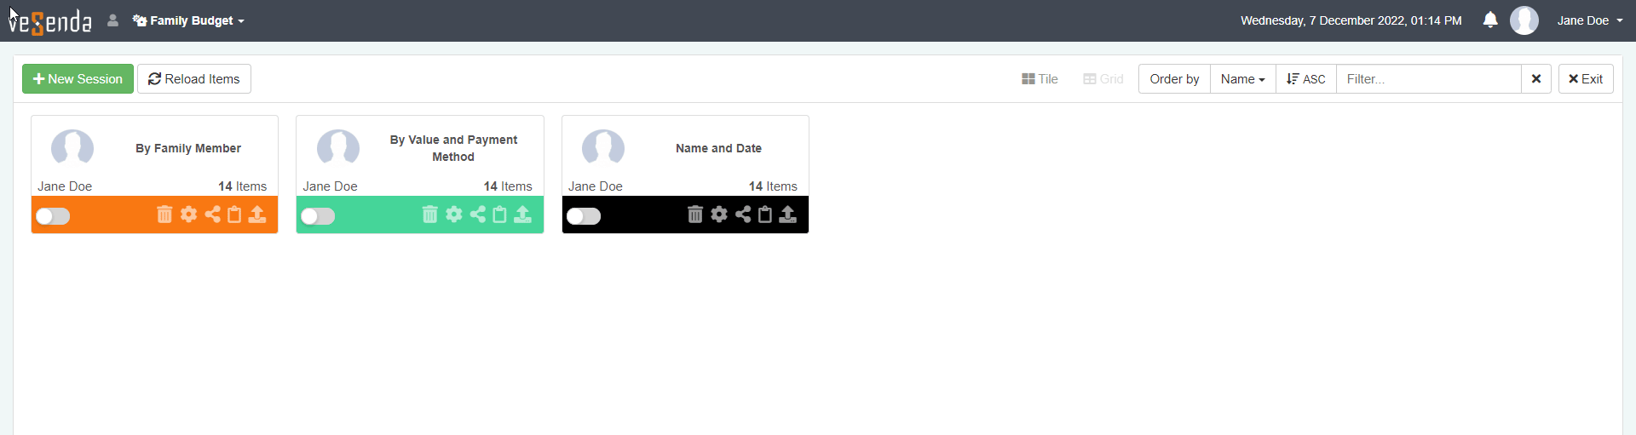Click clipboard icon on Name and Date card
The image size is (1636, 435).
coord(765,215)
